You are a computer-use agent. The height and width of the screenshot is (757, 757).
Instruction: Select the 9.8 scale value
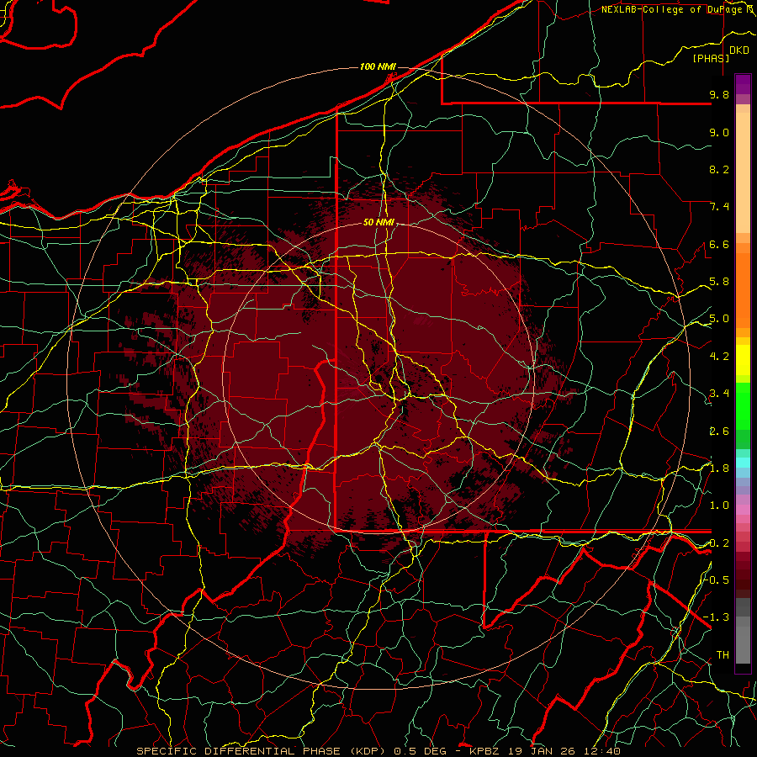pyautogui.click(x=719, y=94)
